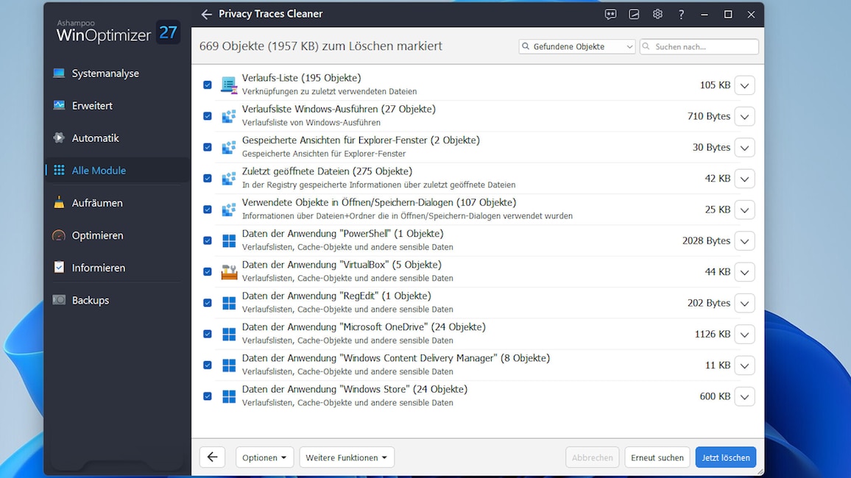This screenshot has width=851, height=478.
Task: Deselect VirtualBox data checkbox
Action: tap(208, 271)
